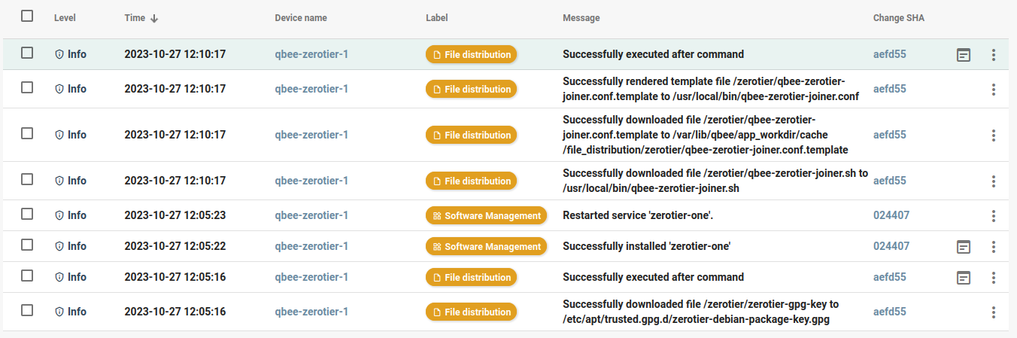Tick checkbox for 'Successfully installed zerotier-one' row
1017x338 pixels.
(27, 245)
